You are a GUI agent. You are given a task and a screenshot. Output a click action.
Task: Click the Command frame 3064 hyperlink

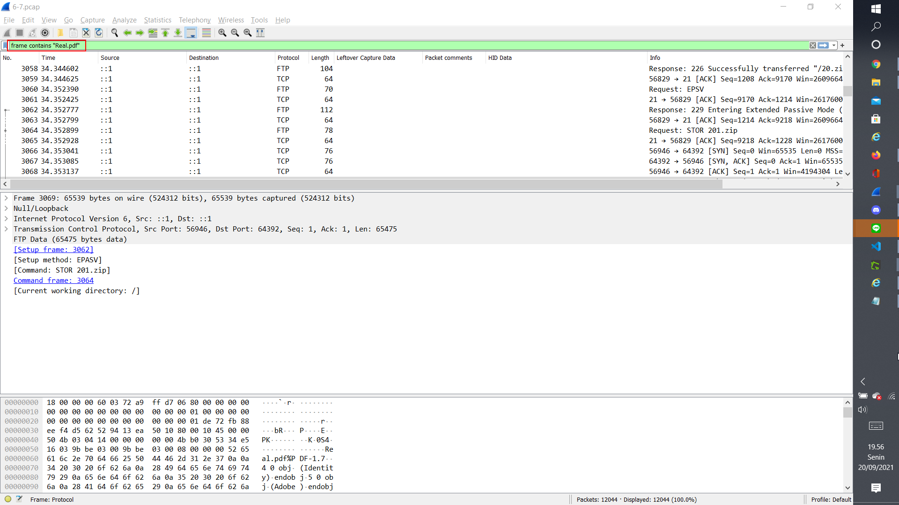(x=53, y=280)
